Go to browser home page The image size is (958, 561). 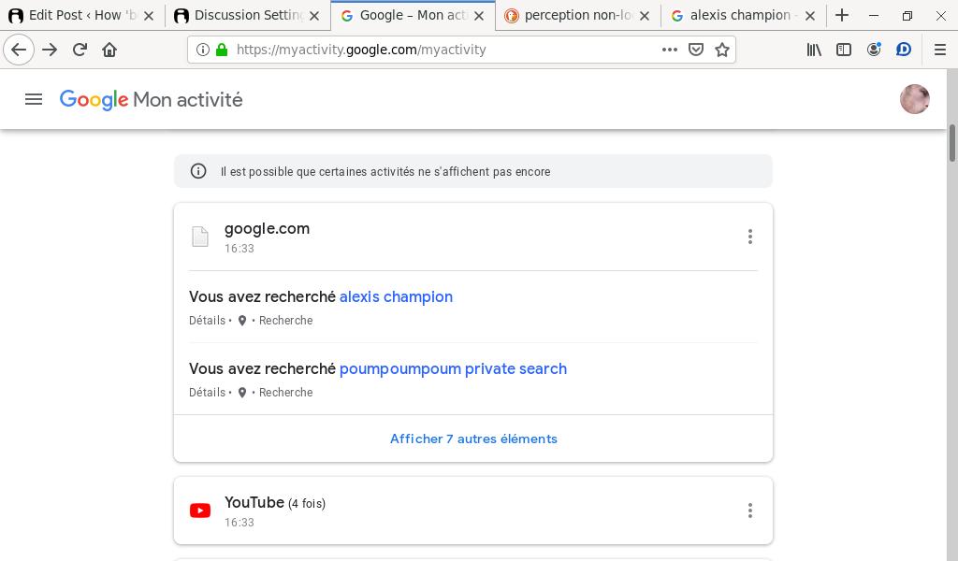(109, 50)
